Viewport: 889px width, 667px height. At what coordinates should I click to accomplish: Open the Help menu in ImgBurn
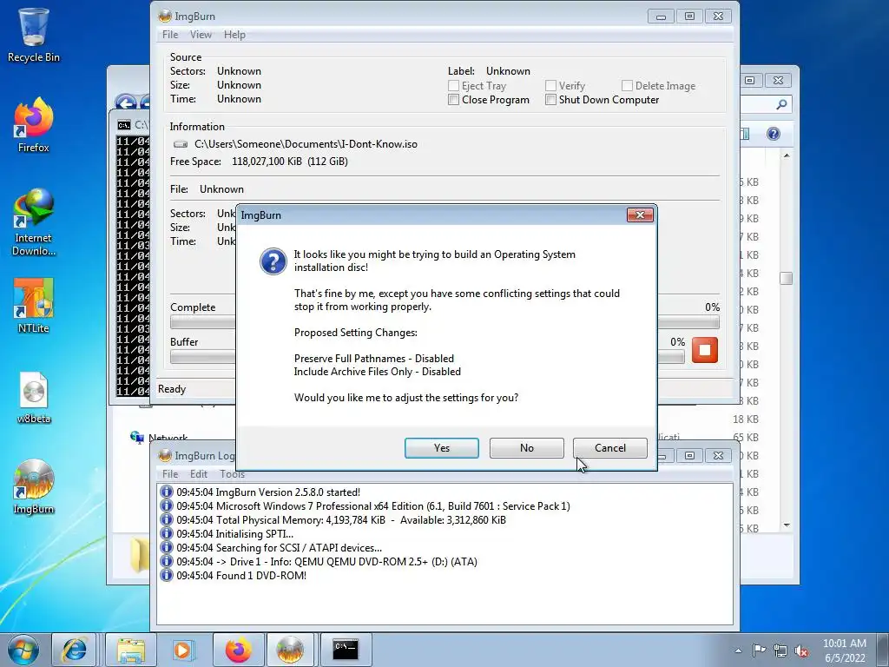[234, 35]
